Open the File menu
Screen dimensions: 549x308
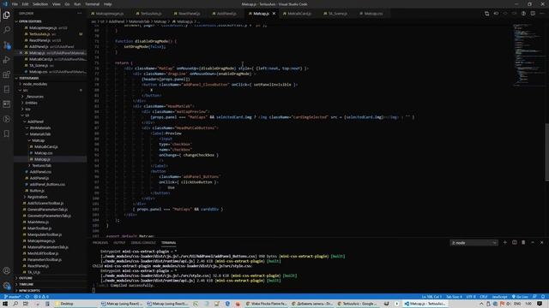click(15, 4)
